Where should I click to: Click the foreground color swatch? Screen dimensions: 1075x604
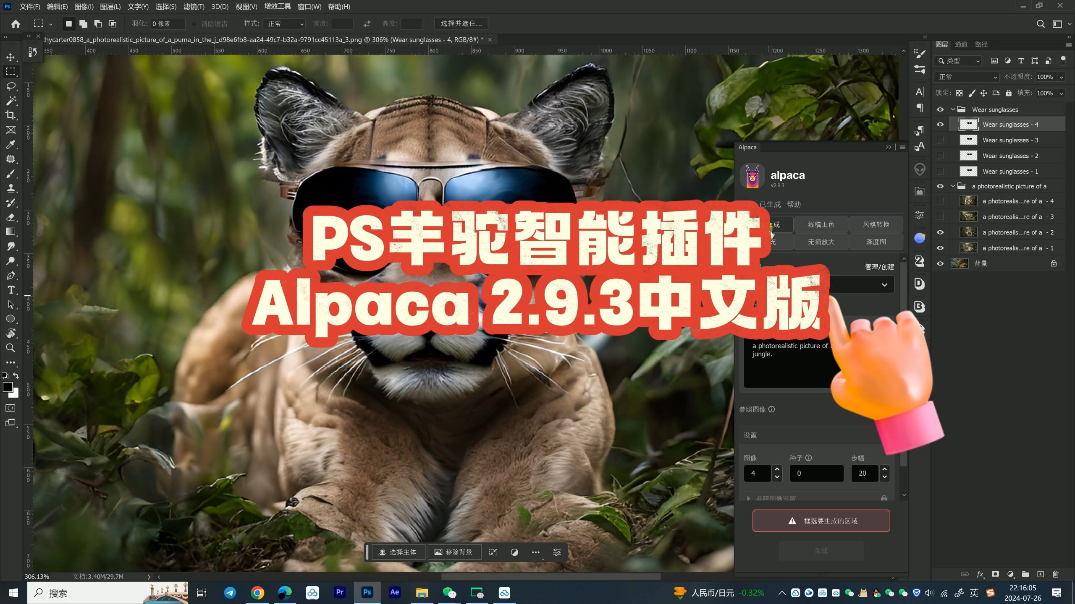pyautogui.click(x=8, y=387)
